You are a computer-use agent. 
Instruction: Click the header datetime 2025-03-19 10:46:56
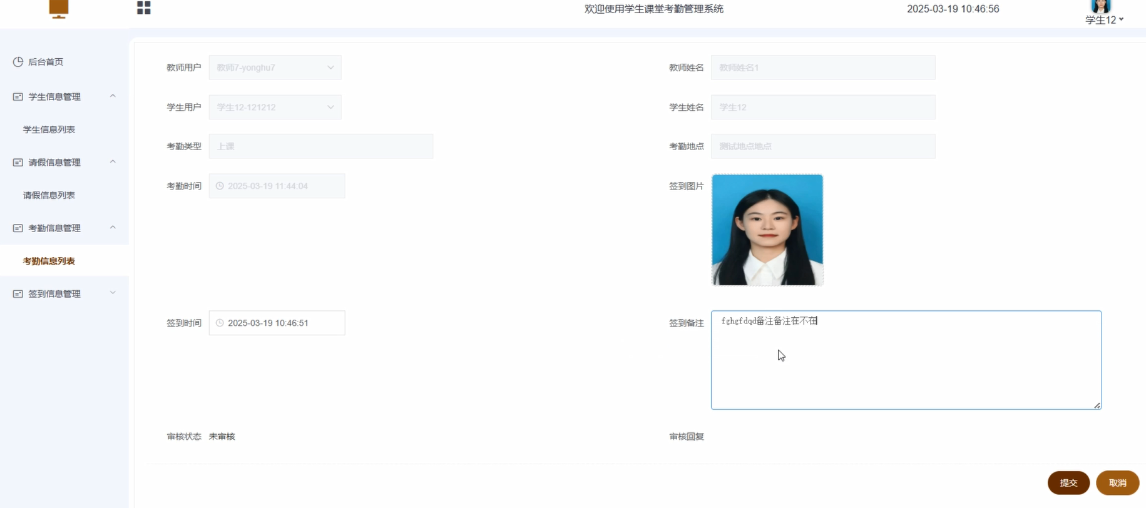point(953,9)
